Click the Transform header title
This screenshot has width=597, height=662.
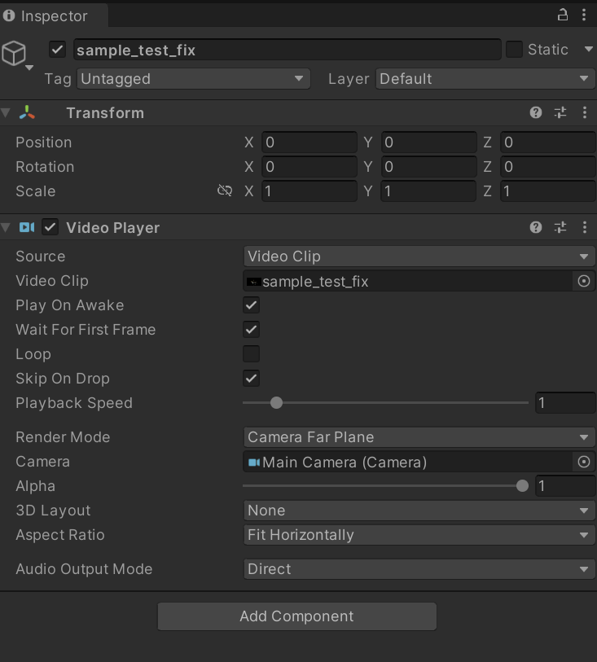[105, 112]
